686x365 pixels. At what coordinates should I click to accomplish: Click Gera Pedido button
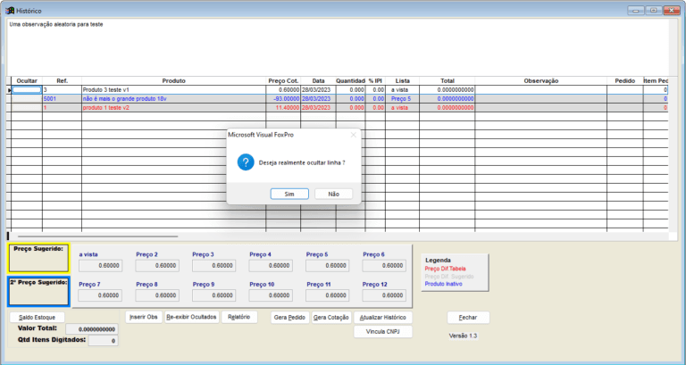tap(289, 318)
